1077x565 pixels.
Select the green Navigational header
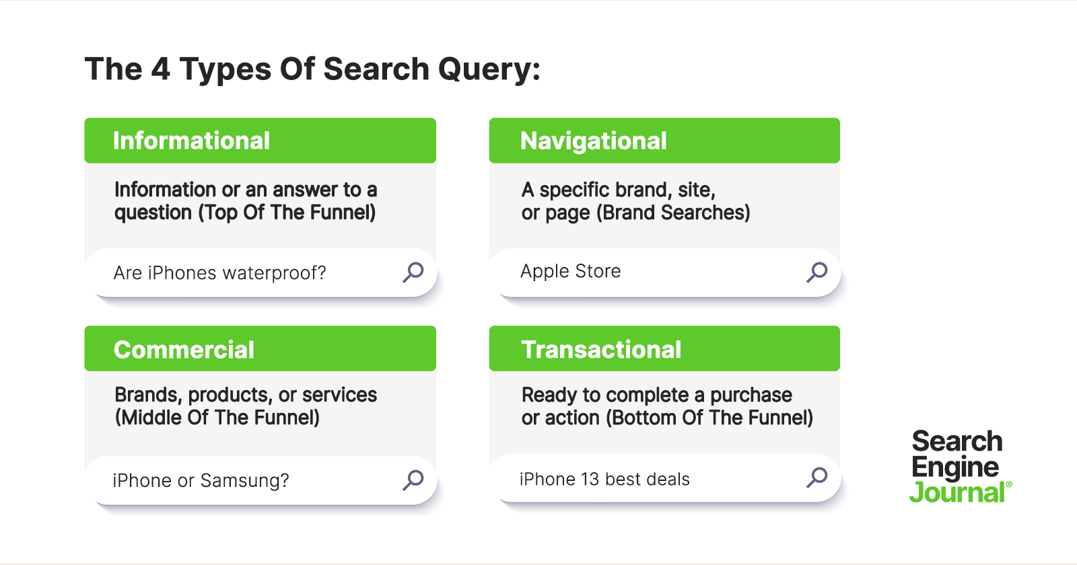[x=664, y=141]
